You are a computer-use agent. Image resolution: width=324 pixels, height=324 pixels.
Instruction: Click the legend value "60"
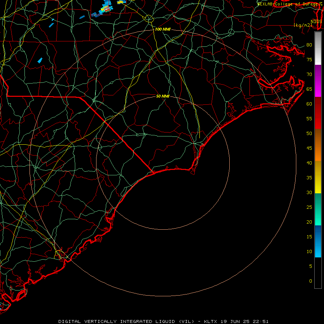point(309,104)
